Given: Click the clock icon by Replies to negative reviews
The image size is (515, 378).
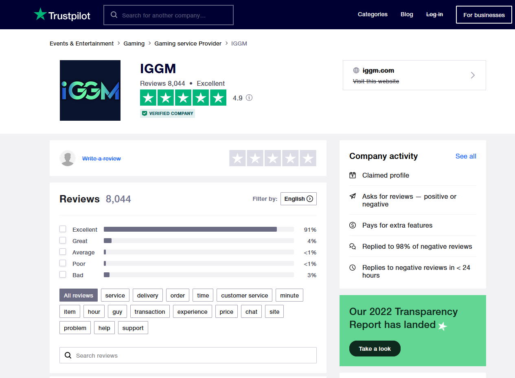Looking at the screenshot, I should coord(353,267).
